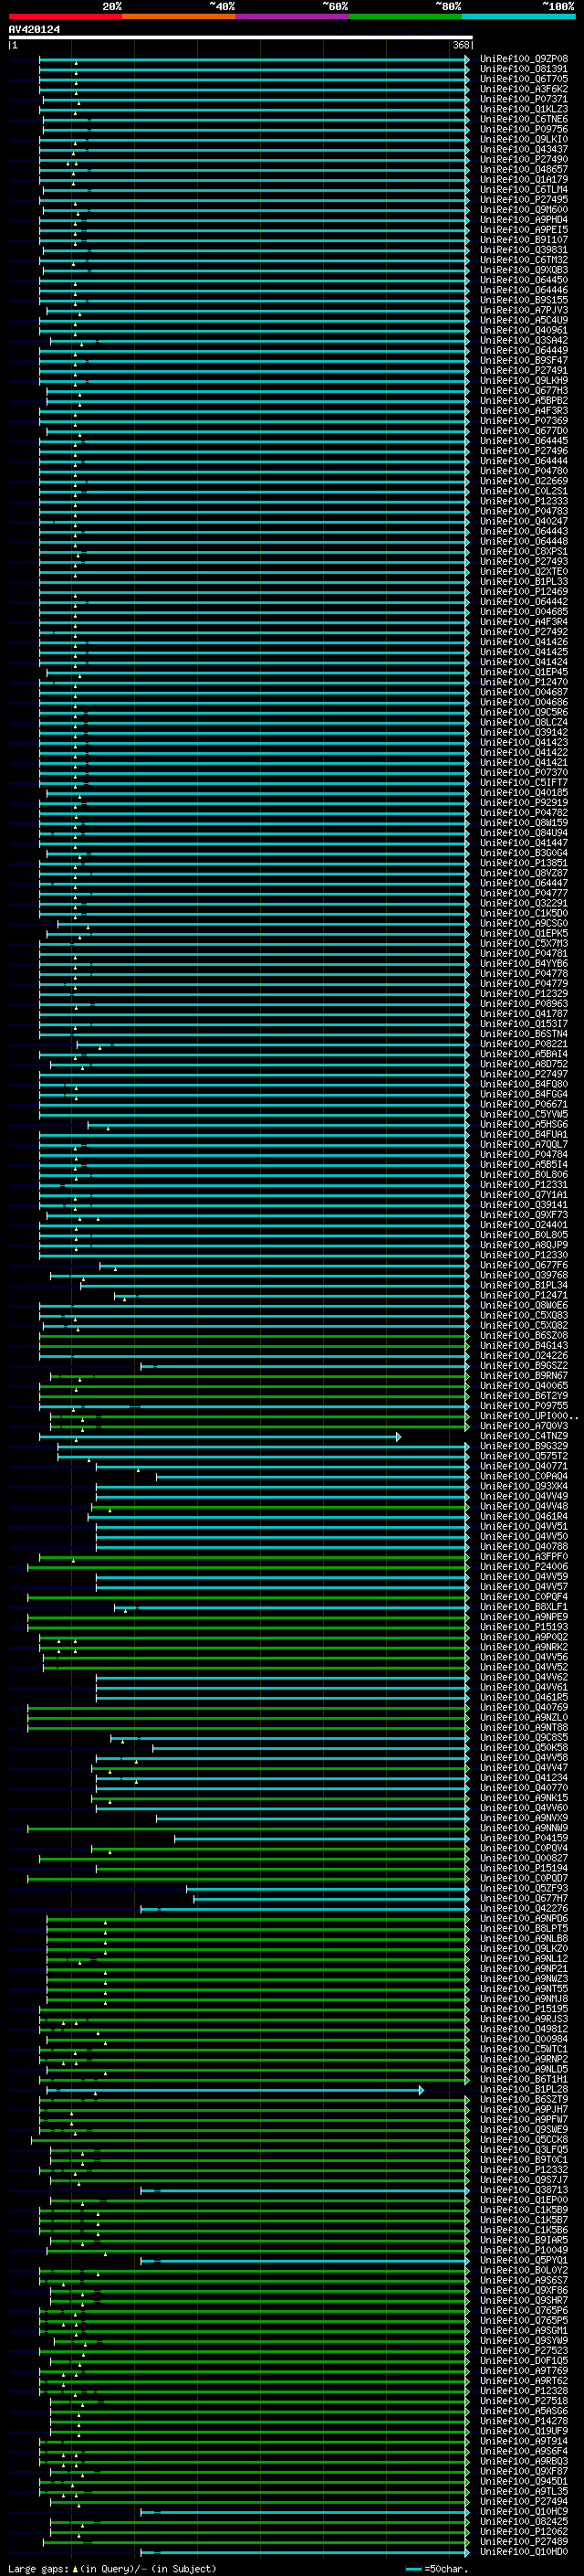Open hit UniRef100_Q6T705
This screenshot has width=584, height=2576.
(523, 79)
